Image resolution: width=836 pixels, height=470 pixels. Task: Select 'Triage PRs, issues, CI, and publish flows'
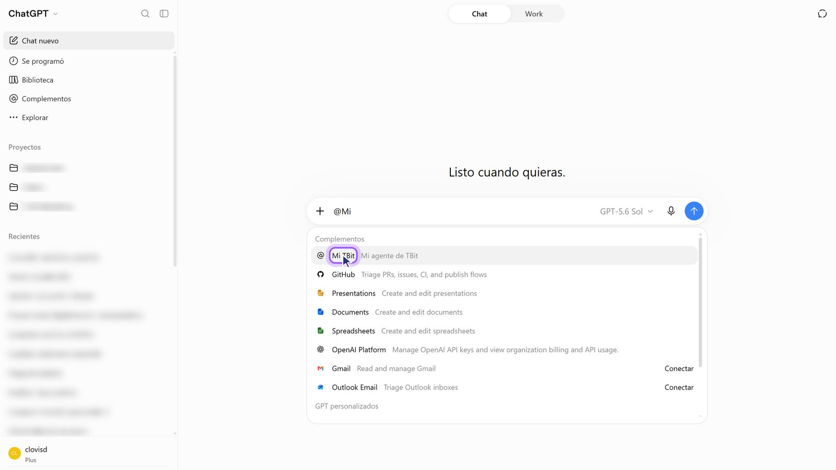[x=424, y=275]
